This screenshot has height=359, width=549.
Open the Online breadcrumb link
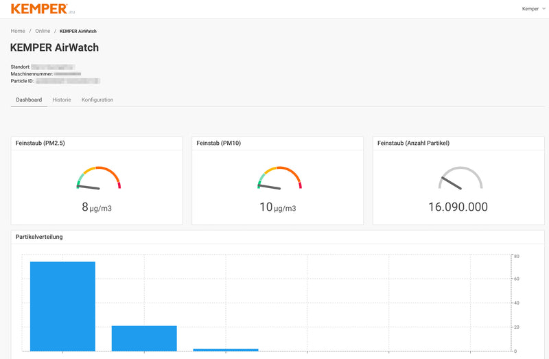tap(43, 31)
